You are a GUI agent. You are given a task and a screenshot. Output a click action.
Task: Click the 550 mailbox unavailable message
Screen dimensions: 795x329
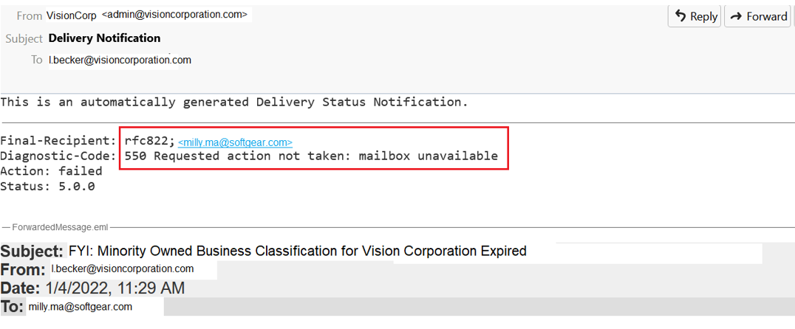[311, 156]
